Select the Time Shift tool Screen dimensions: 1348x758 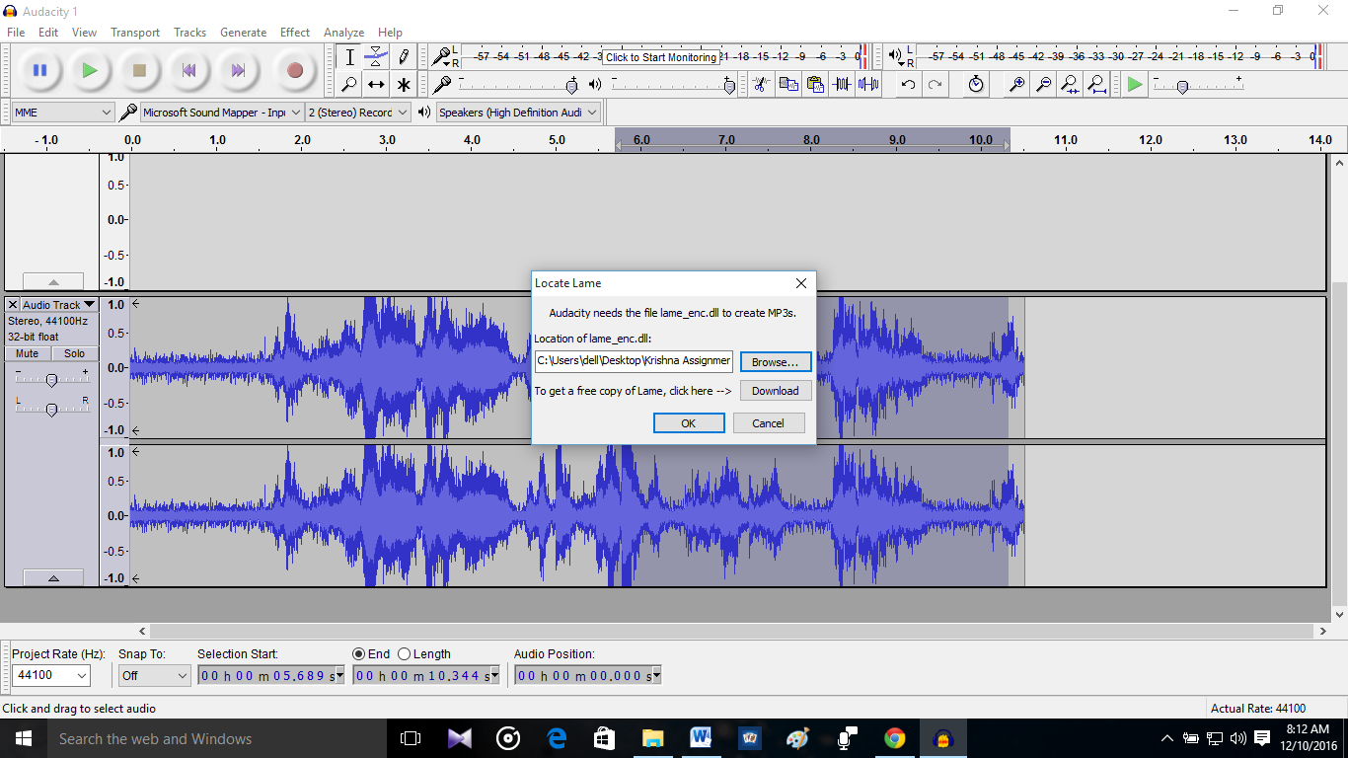pyautogui.click(x=376, y=85)
